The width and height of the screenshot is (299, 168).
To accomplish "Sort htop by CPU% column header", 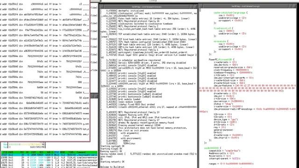I will click(56, 153).
